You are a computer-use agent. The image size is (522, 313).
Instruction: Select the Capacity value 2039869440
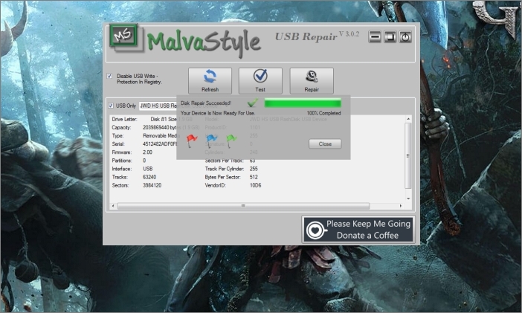coord(156,127)
